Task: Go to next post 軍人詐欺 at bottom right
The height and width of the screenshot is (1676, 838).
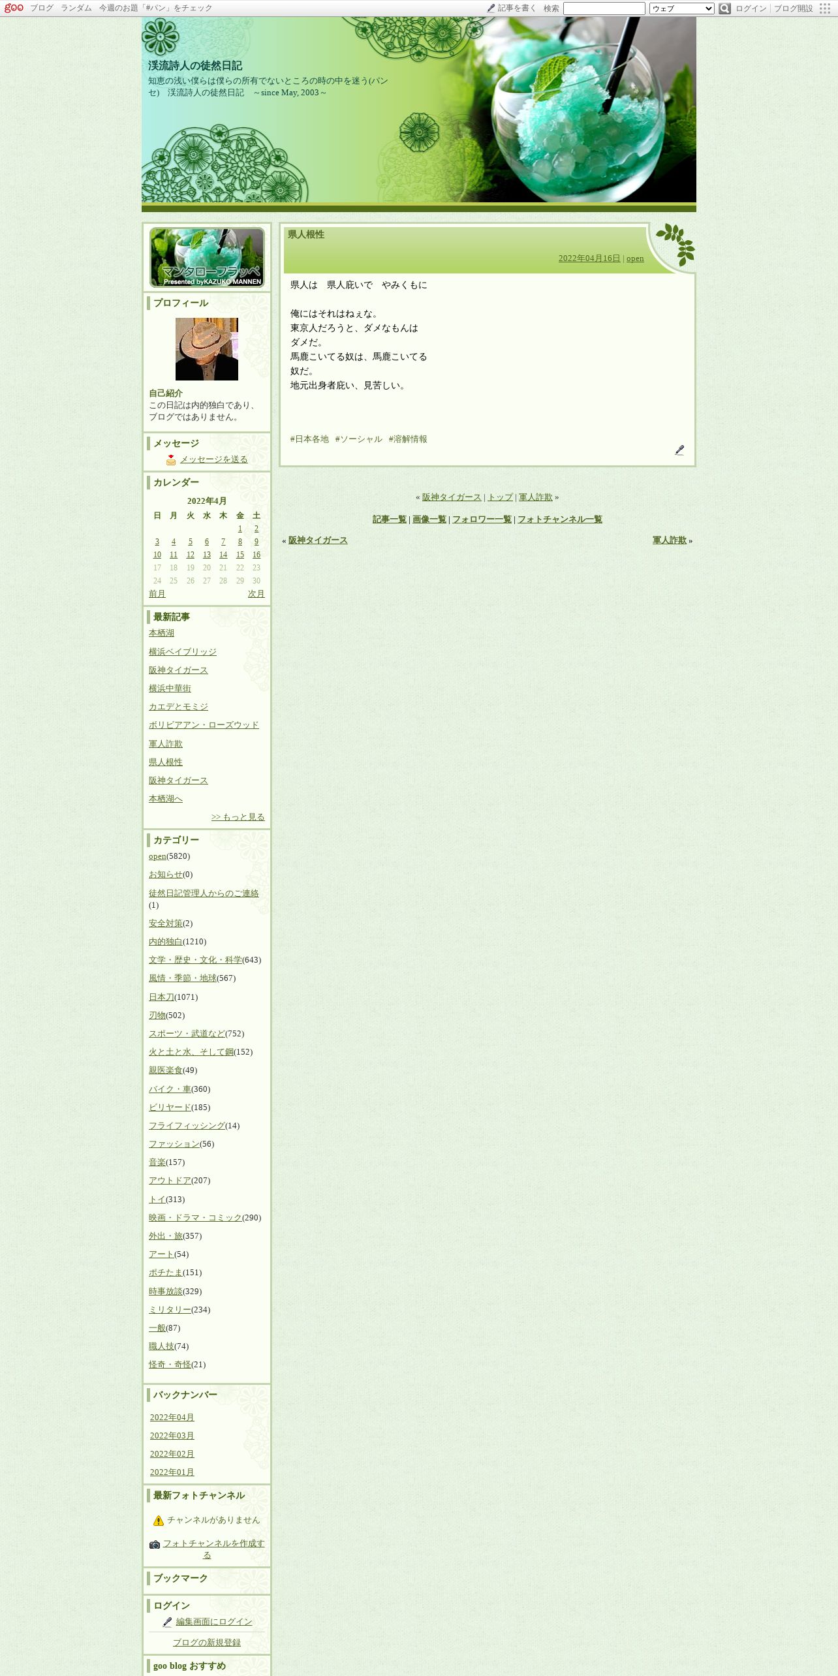Action: tap(670, 540)
